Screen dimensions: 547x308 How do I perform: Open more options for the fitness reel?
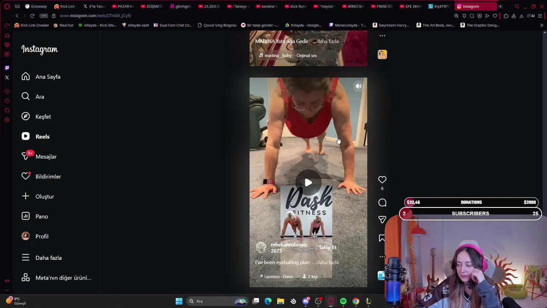[x=382, y=257]
